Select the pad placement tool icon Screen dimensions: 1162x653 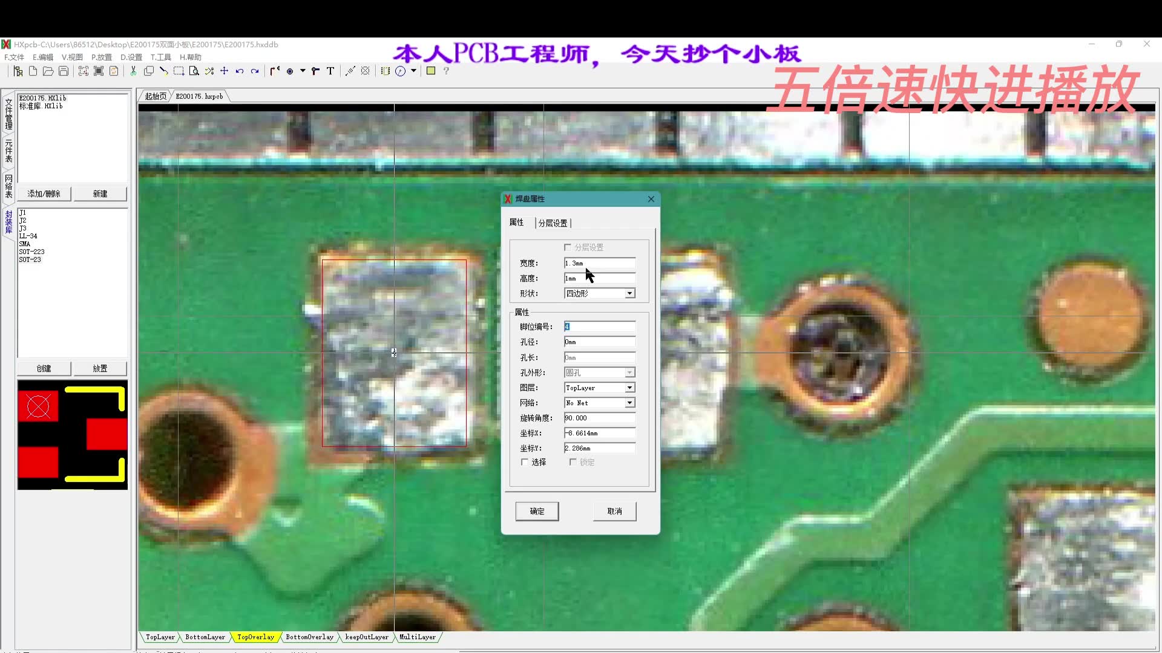click(x=290, y=71)
